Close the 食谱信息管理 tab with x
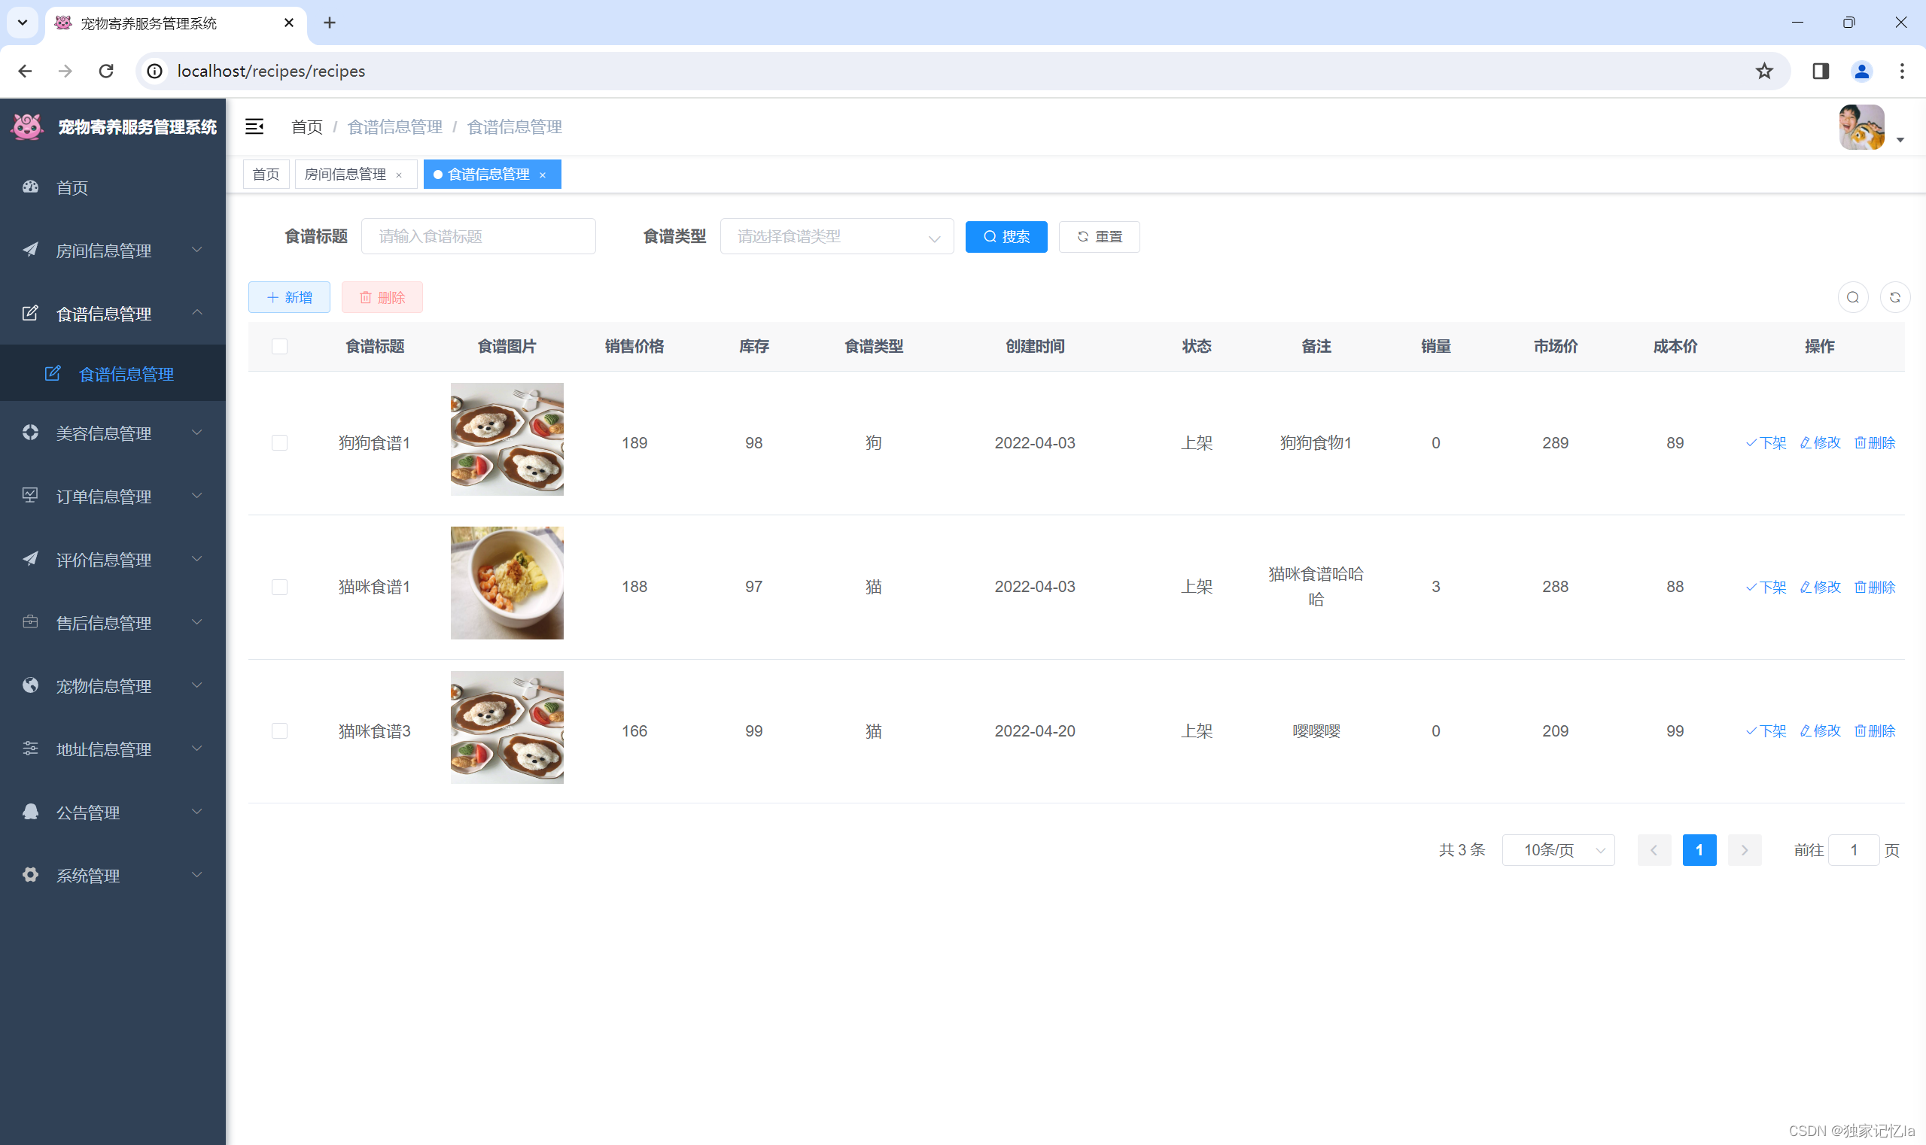Image resolution: width=1926 pixels, height=1145 pixels. click(x=543, y=175)
